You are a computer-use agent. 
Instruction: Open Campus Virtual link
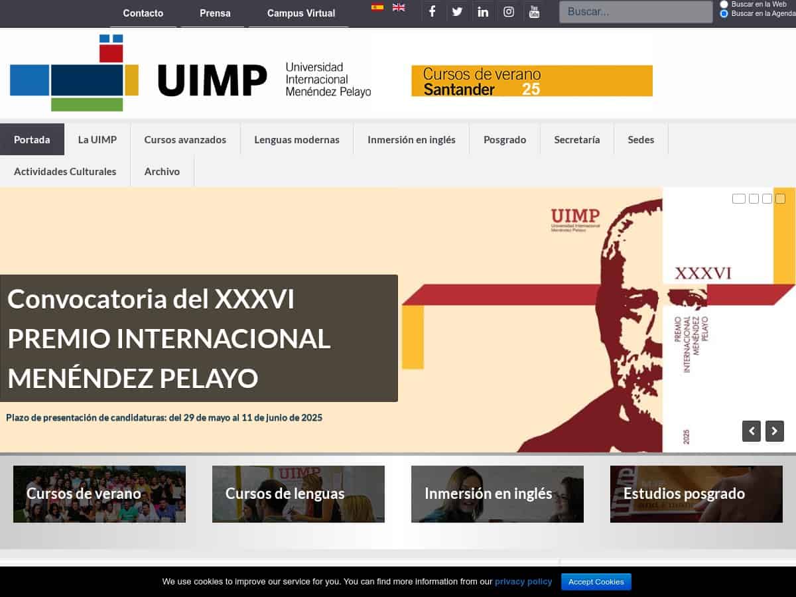301,13
